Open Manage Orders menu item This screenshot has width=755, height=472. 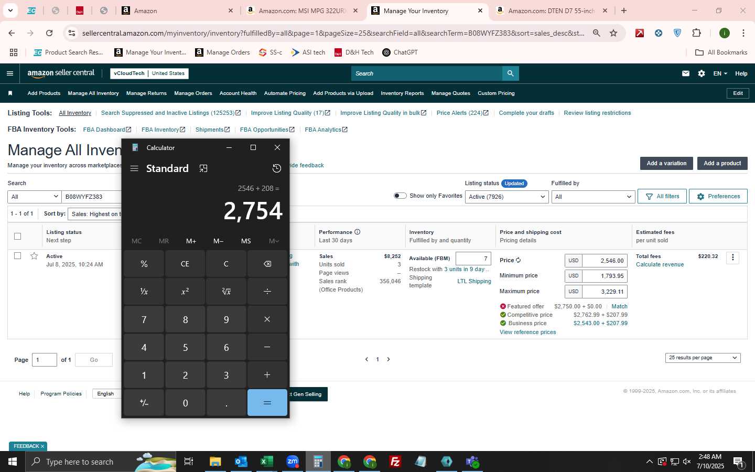click(193, 93)
